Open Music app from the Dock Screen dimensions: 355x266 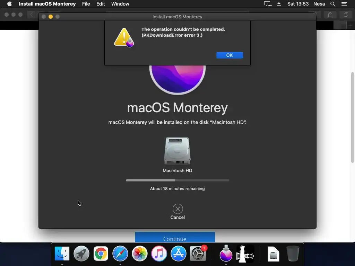click(x=159, y=254)
